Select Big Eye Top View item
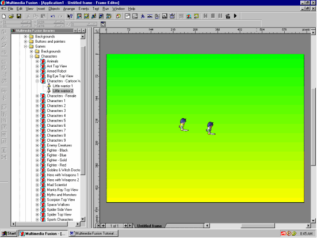The image size is (317, 238). click(60, 76)
